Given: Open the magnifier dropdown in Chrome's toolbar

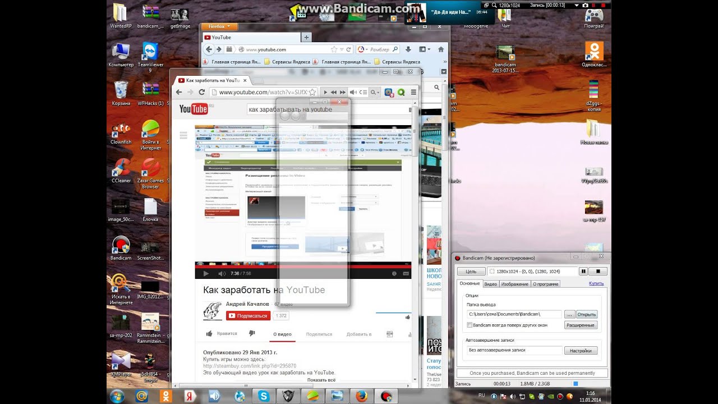Looking at the screenshot, I should click(375, 92).
